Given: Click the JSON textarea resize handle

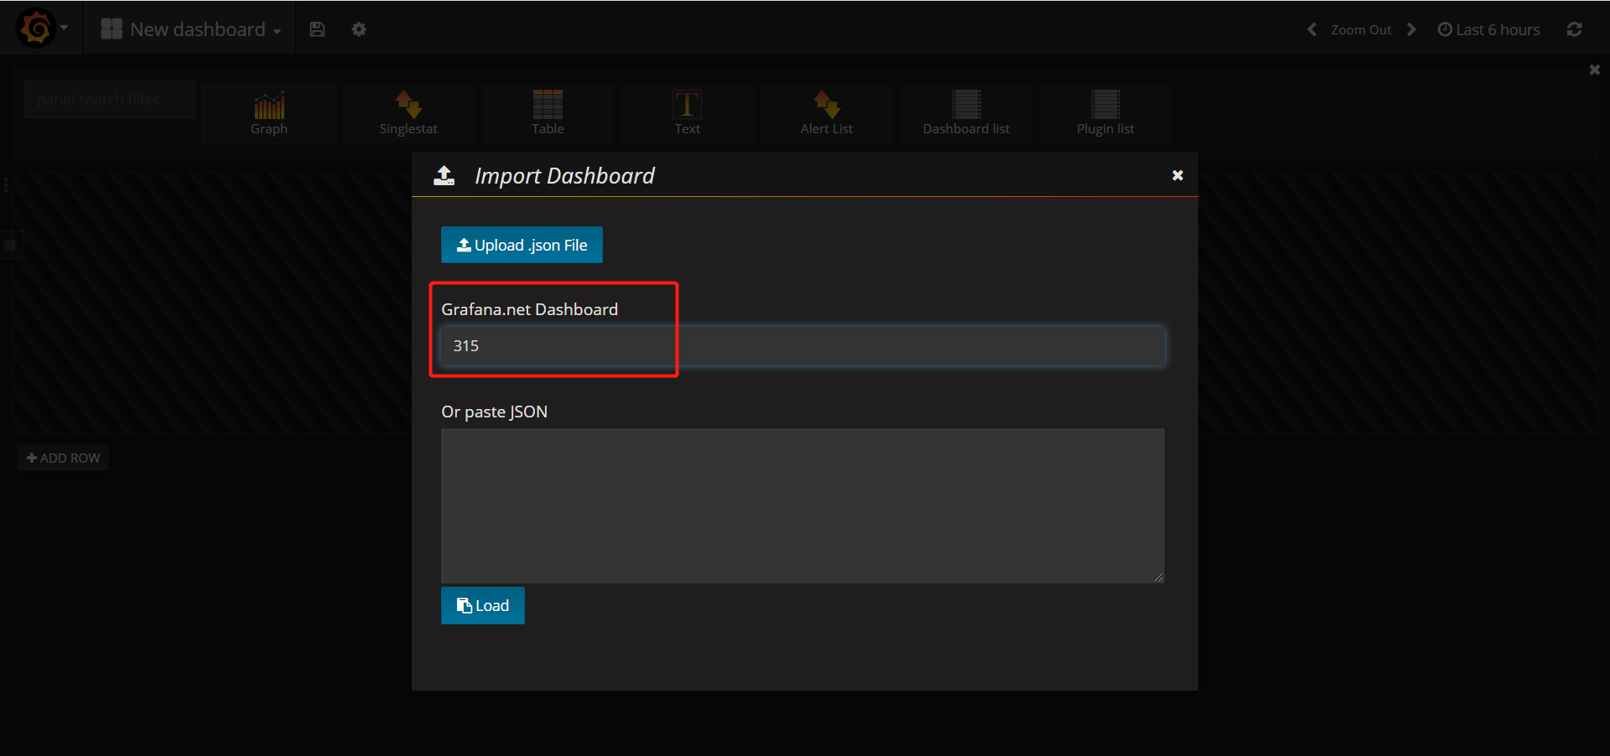Looking at the screenshot, I should tap(1159, 577).
